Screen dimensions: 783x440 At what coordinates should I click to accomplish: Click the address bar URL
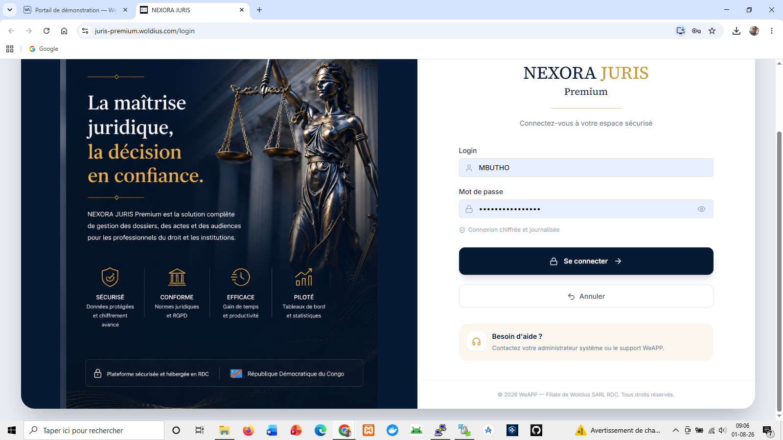click(145, 31)
